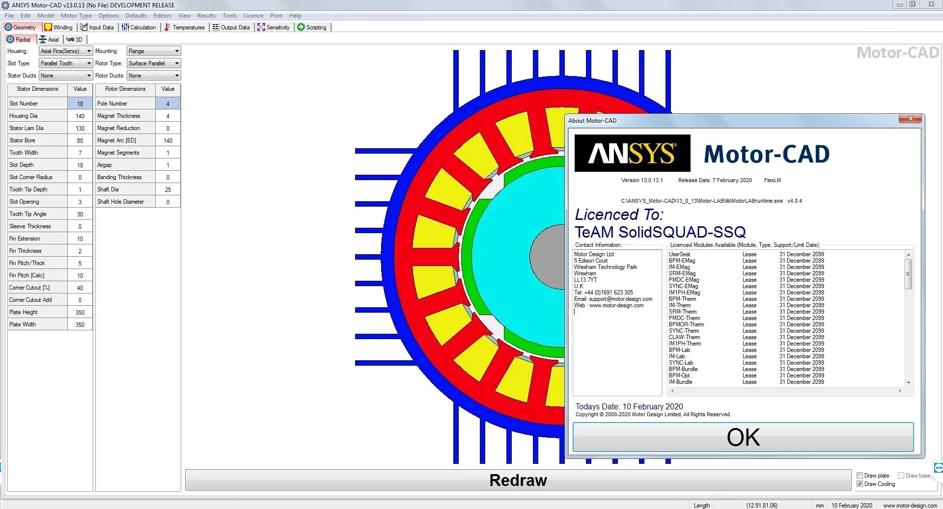This screenshot has height=509, width=943.
Task: Open the File menu
Action: pos(9,16)
